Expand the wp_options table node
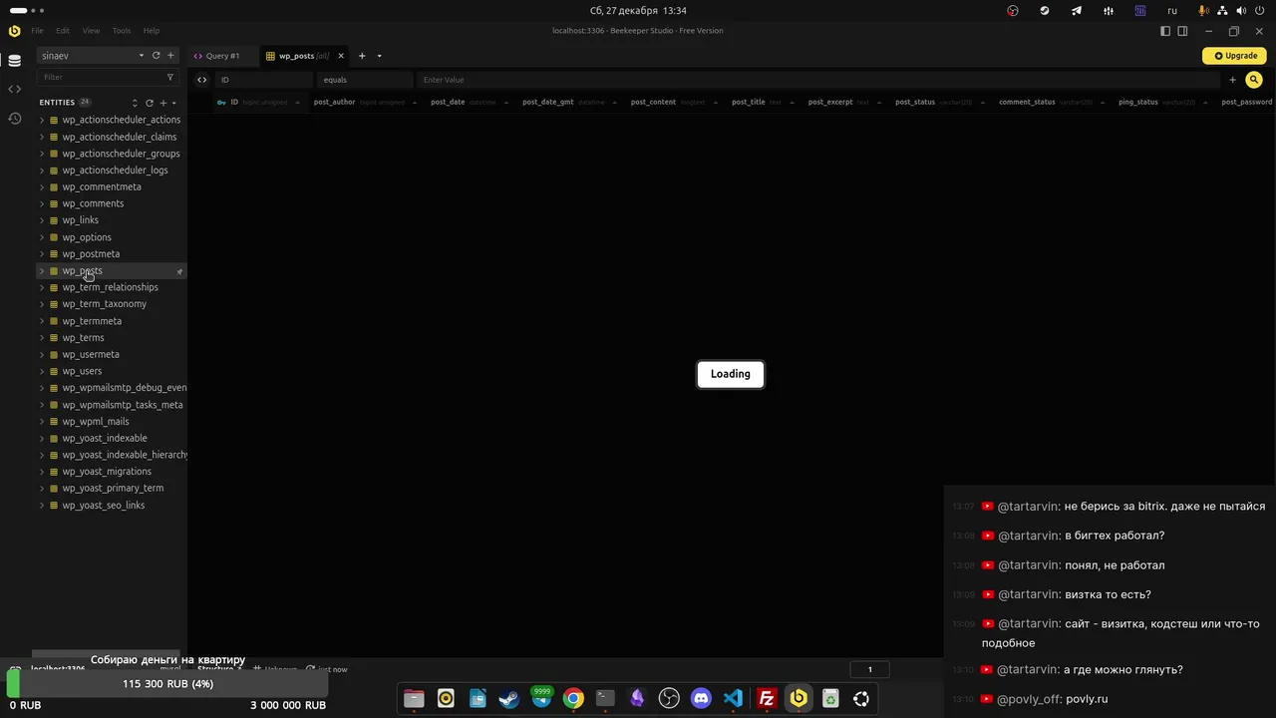Screen dimensions: 1276x718 tap(41, 237)
